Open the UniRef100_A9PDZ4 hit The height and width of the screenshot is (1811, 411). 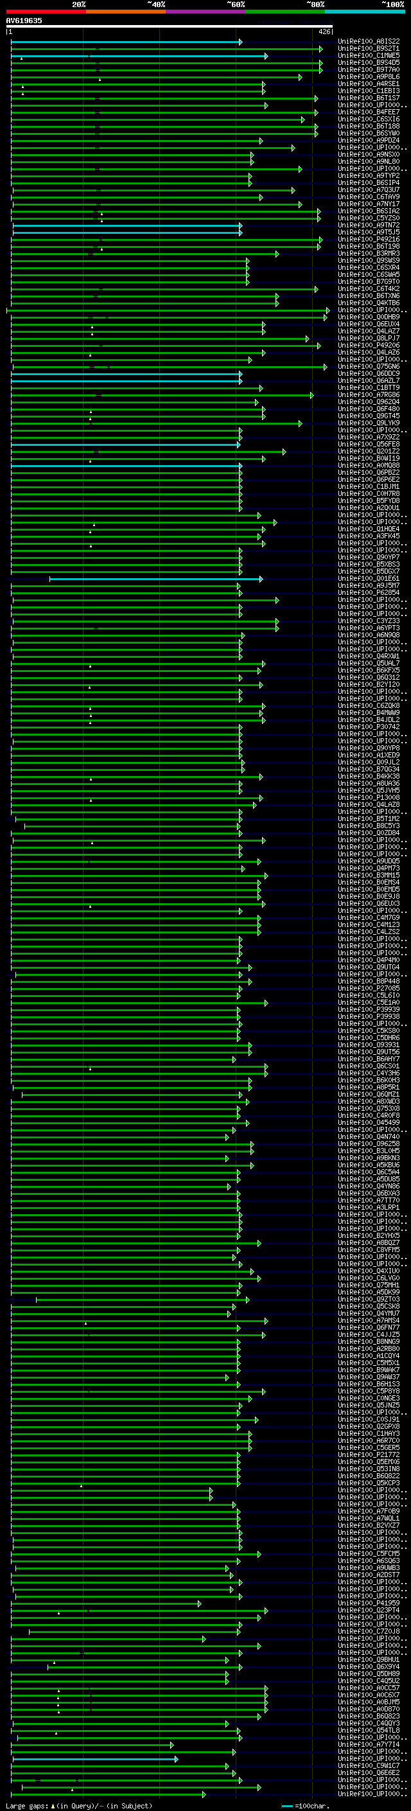click(369, 141)
